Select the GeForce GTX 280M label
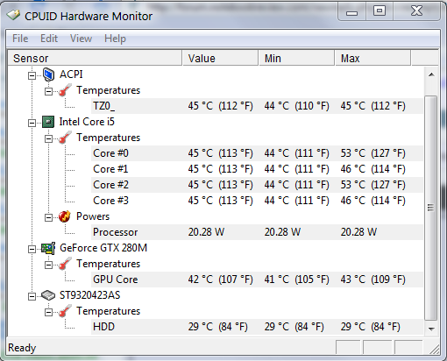The image size is (447, 361). [103, 248]
